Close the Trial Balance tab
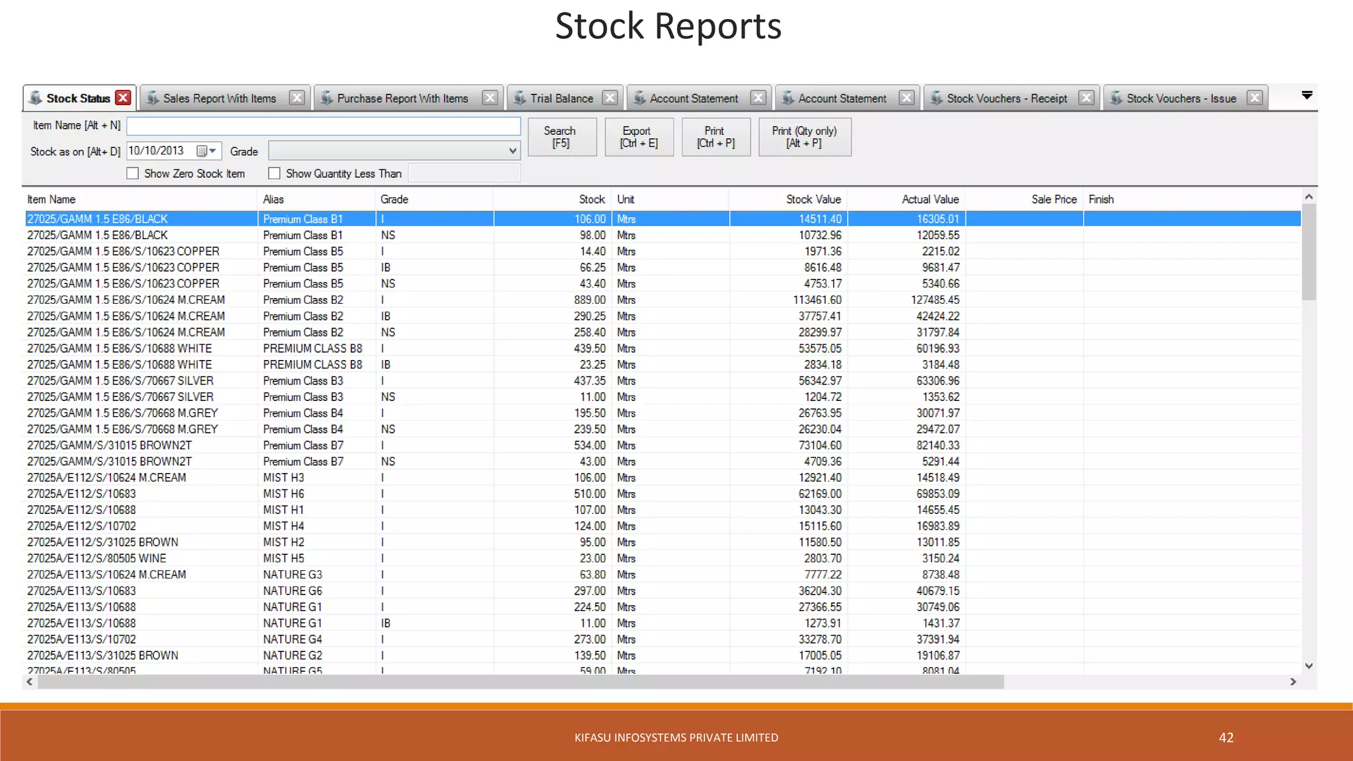The image size is (1353, 761). (x=610, y=98)
